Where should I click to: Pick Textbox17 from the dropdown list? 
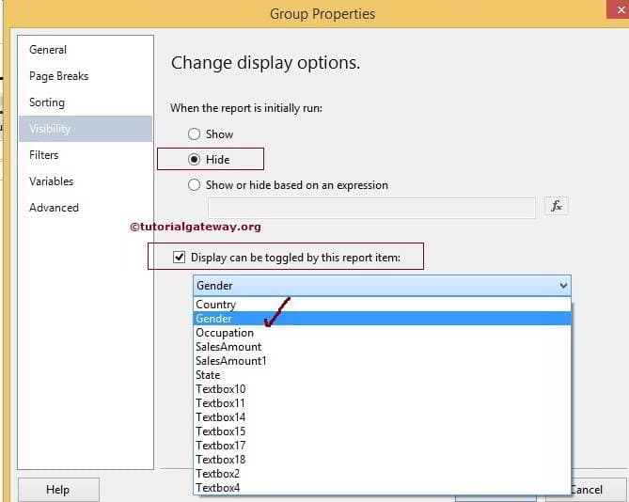[x=382, y=445]
